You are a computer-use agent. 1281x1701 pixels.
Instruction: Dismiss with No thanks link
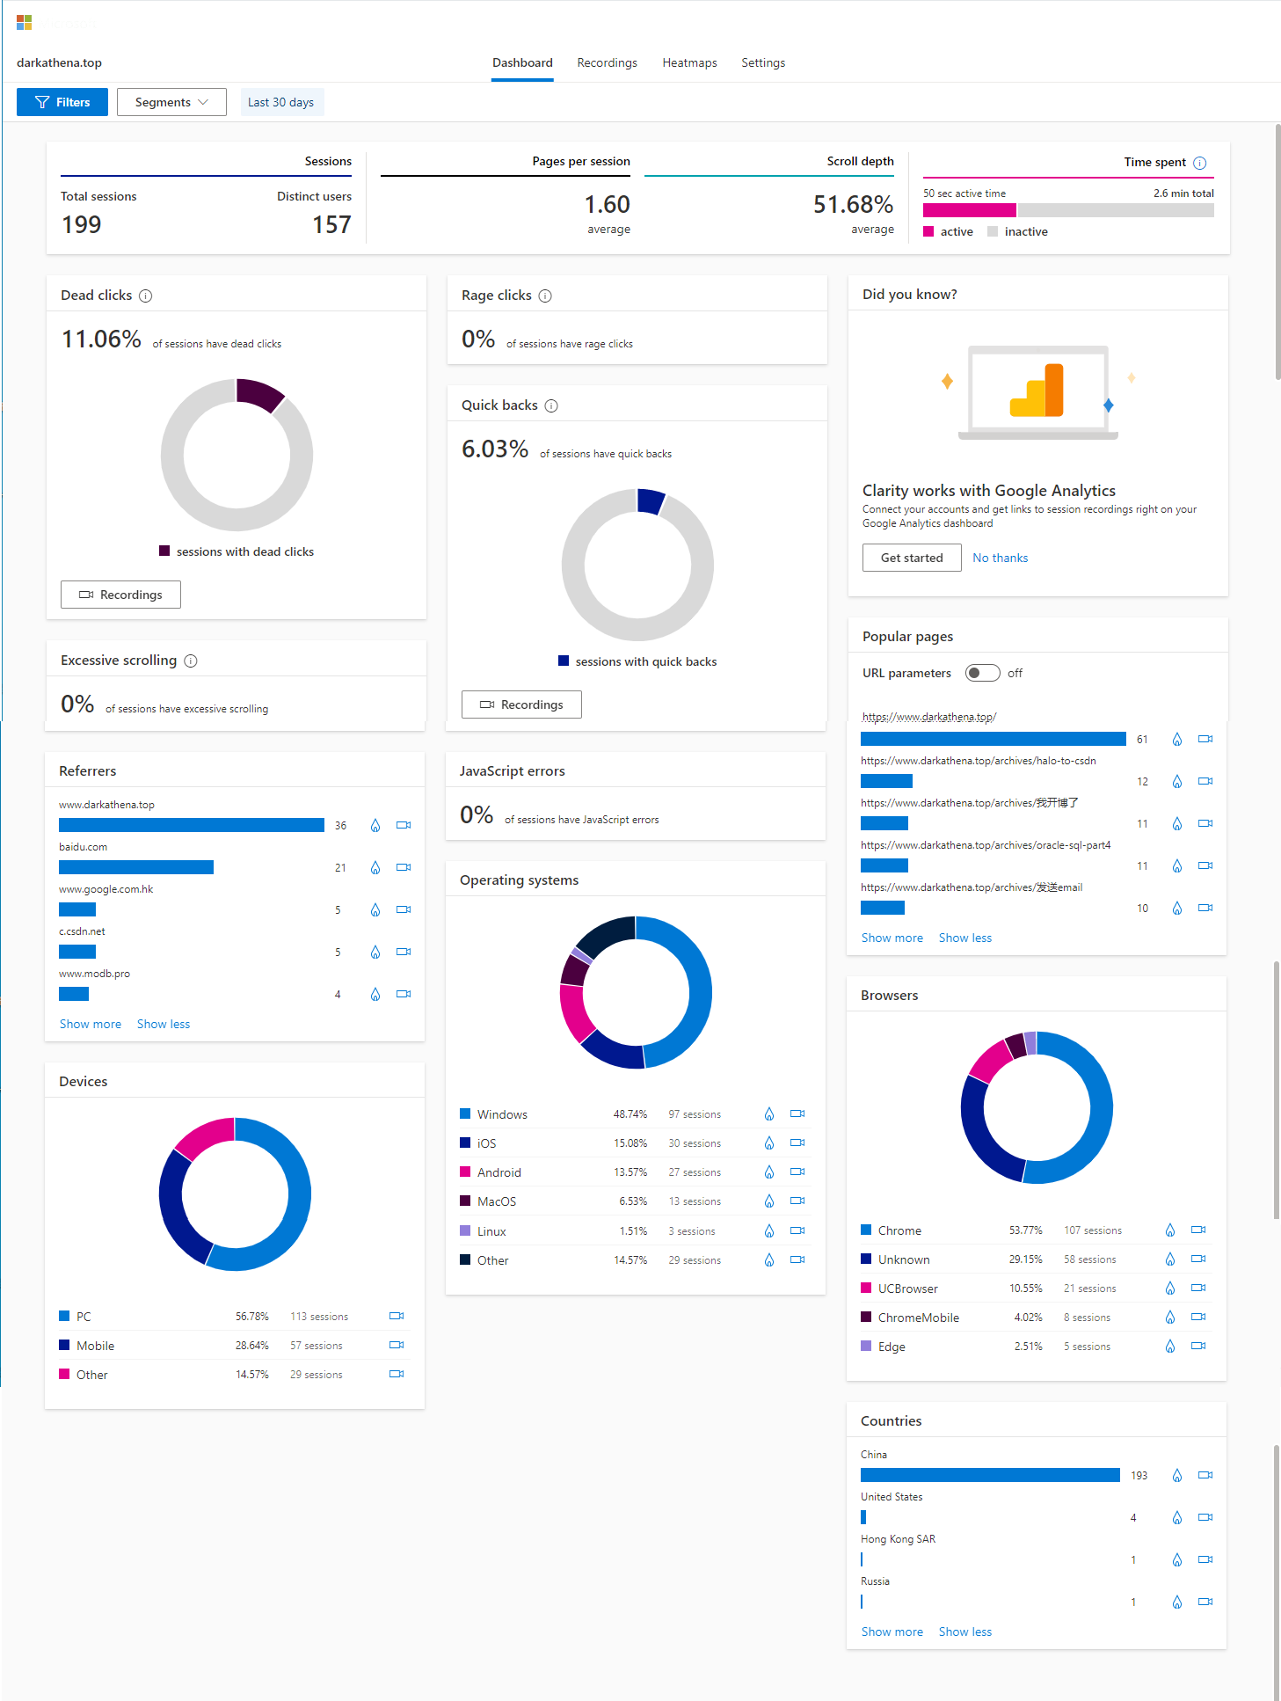click(1001, 558)
